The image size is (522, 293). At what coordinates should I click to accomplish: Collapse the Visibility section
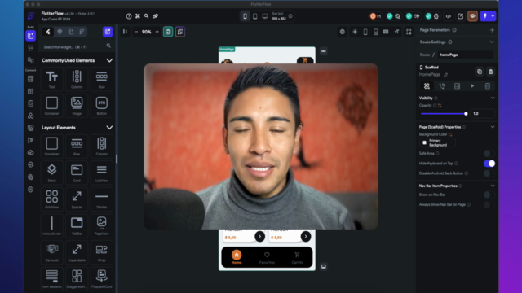[493, 98]
